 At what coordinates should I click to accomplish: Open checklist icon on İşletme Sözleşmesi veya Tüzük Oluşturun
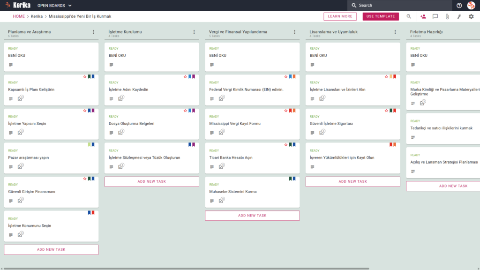121,166
